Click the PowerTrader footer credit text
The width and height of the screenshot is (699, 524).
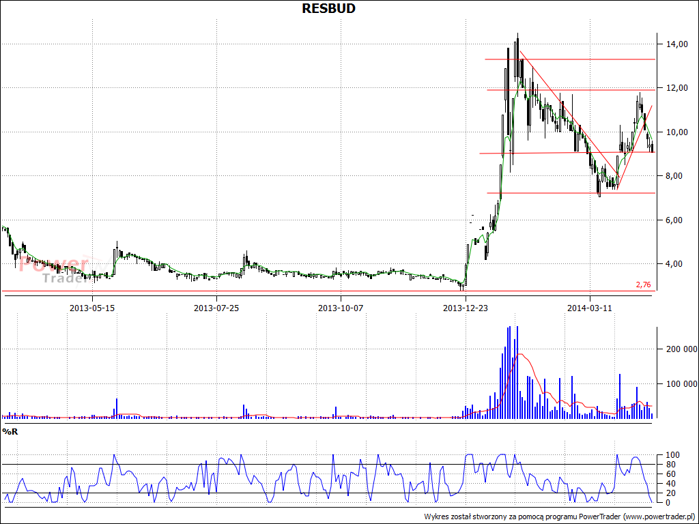click(561, 516)
